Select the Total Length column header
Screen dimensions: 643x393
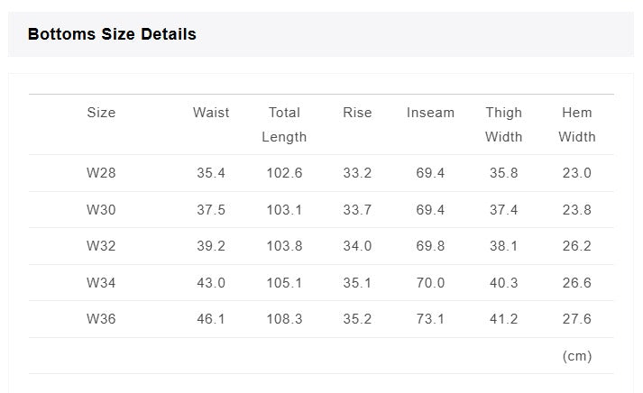click(284, 124)
